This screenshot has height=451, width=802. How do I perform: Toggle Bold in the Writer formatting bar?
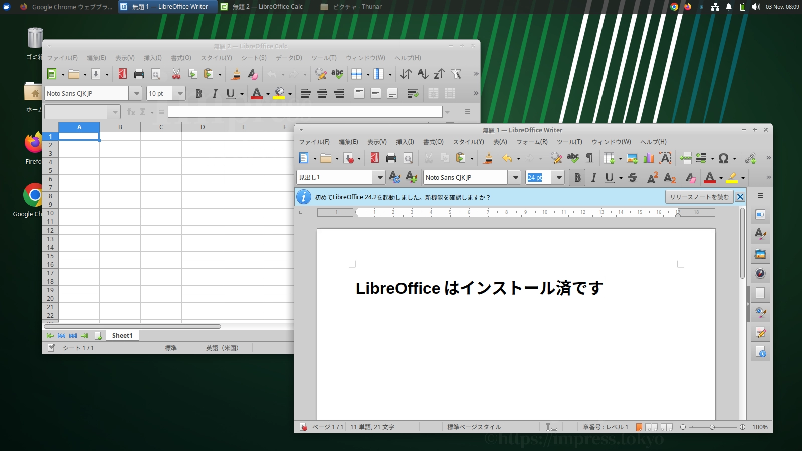point(577,177)
